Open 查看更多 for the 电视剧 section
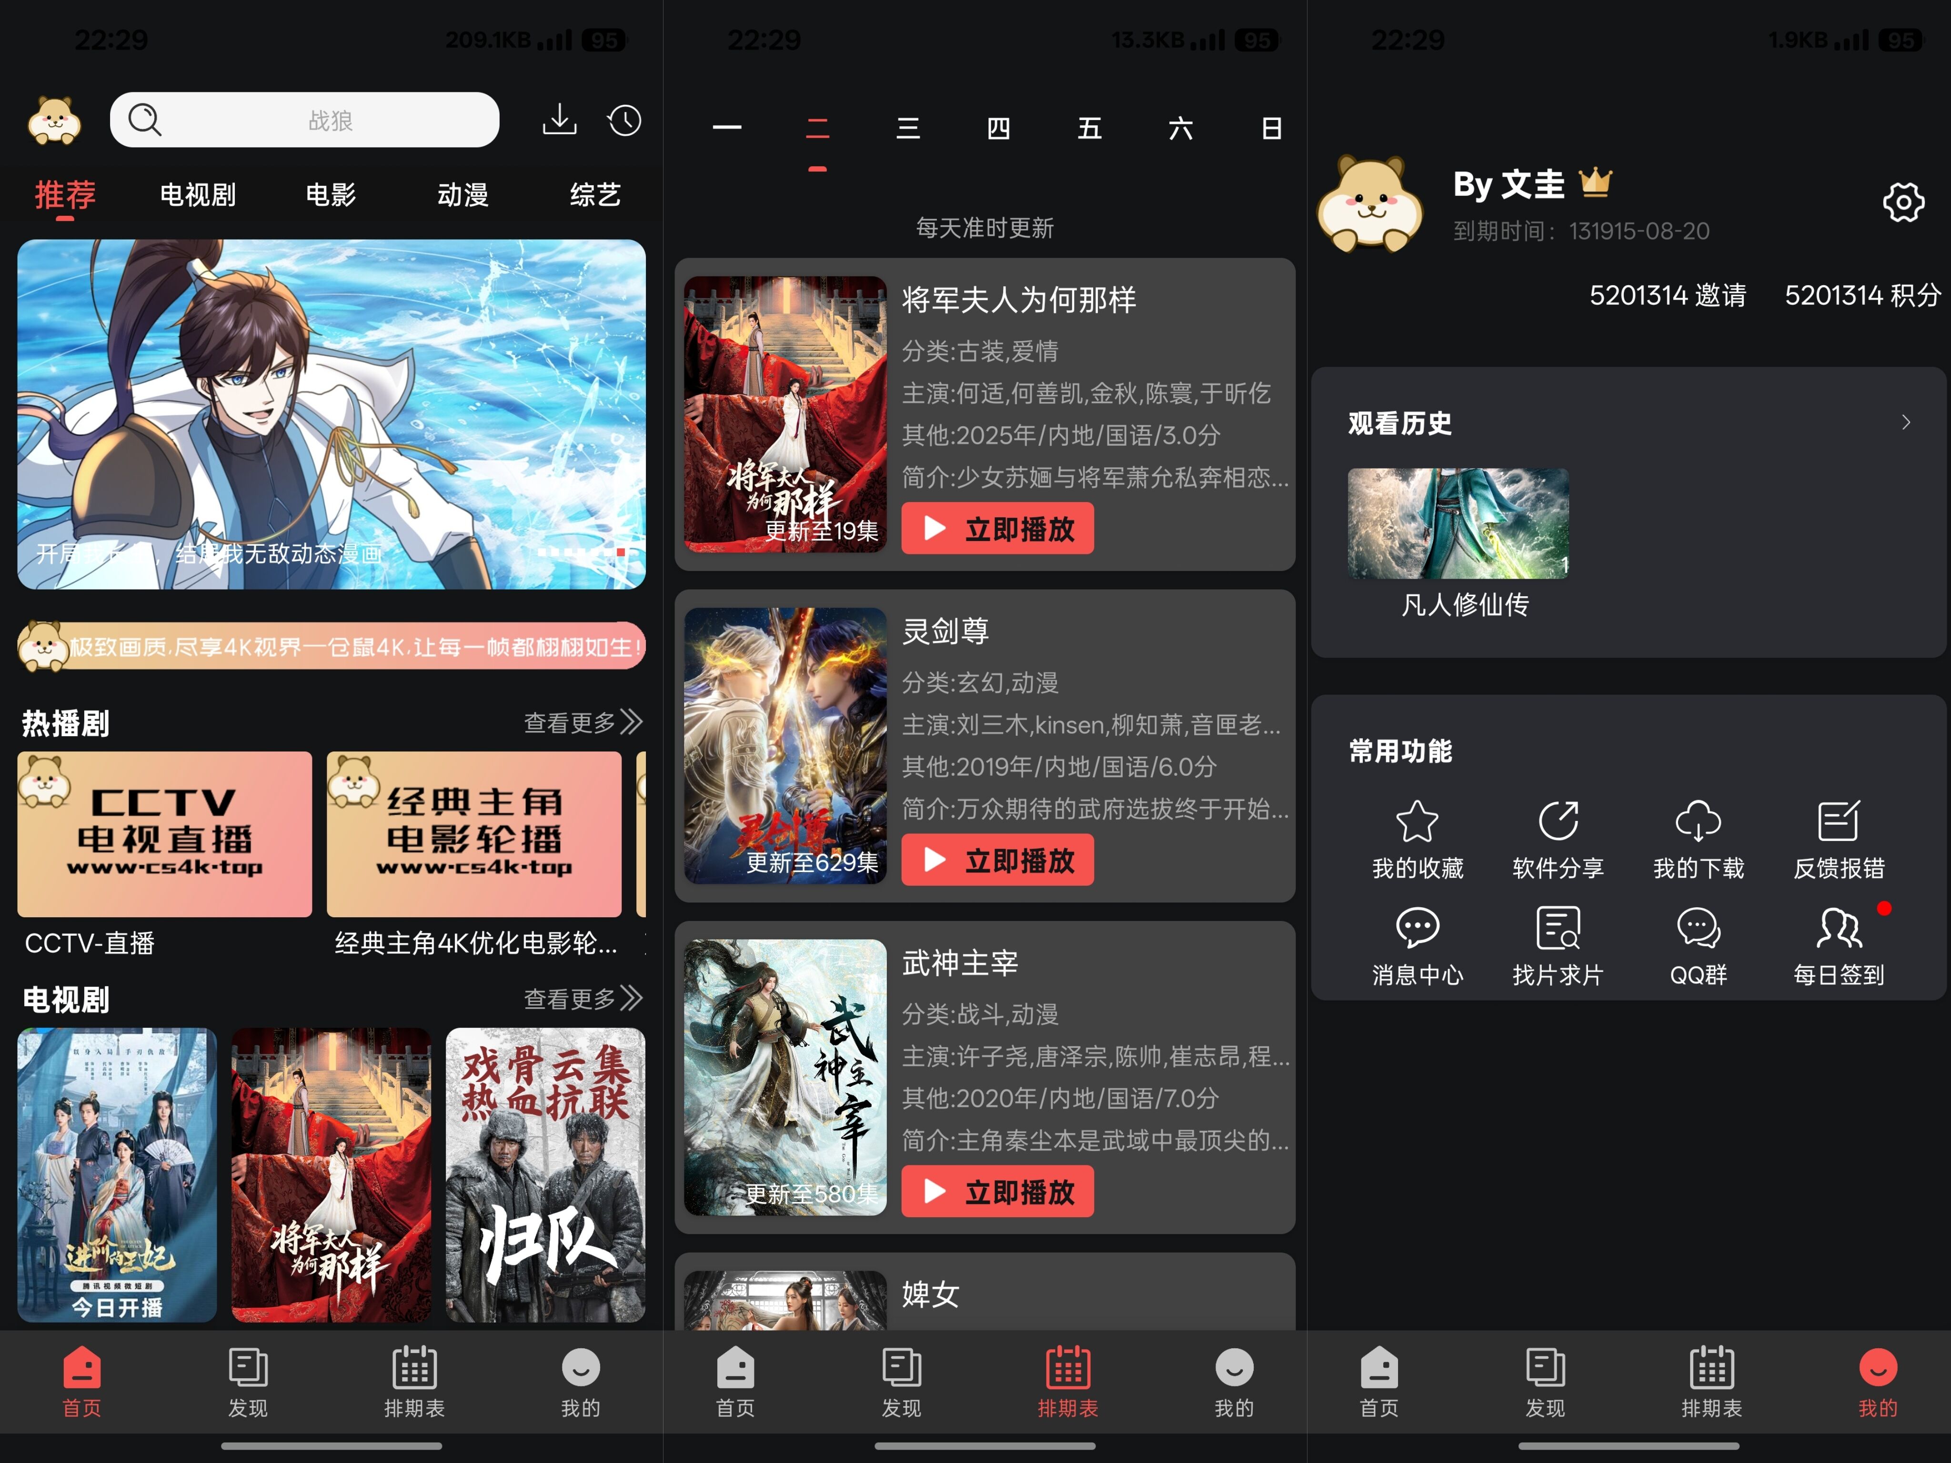Screen dimensions: 1951x1463 click(x=583, y=998)
